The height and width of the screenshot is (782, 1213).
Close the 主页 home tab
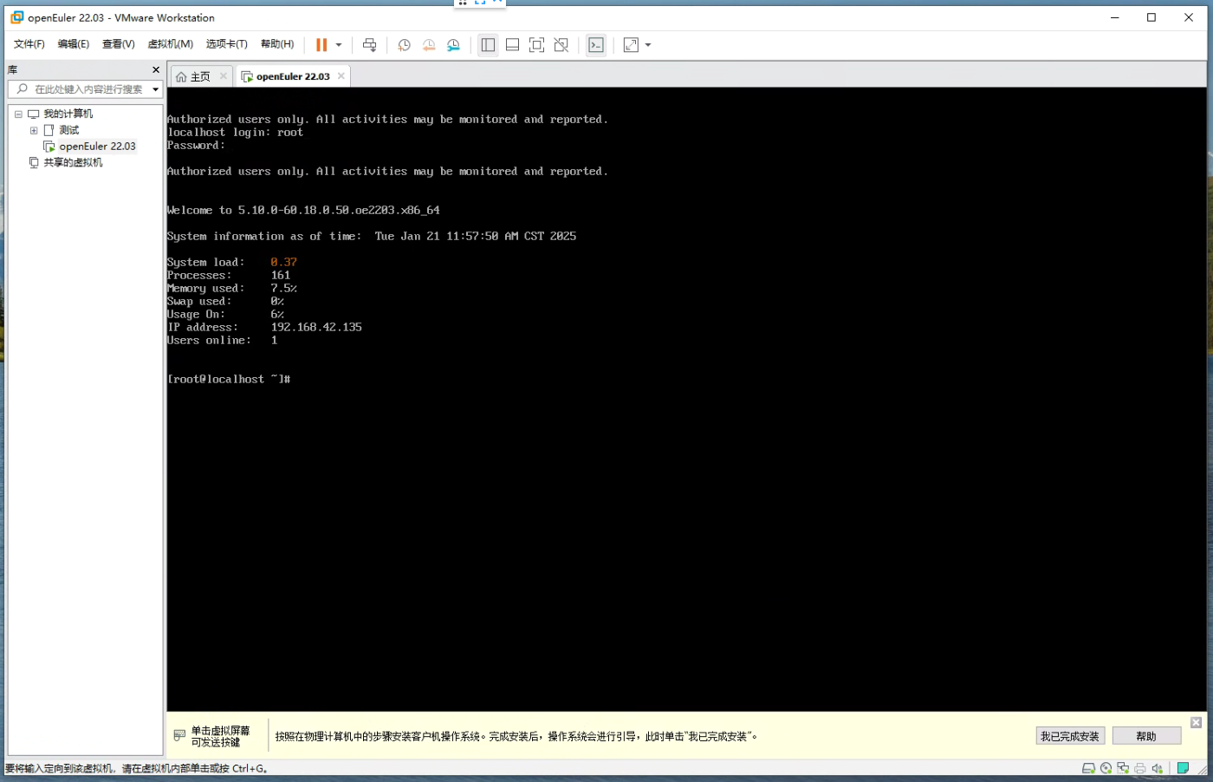tap(224, 76)
